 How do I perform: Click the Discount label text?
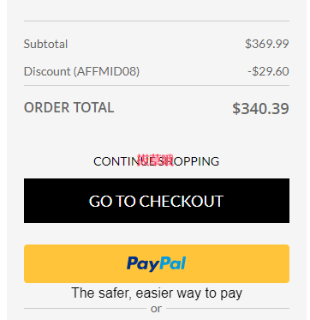(x=48, y=71)
